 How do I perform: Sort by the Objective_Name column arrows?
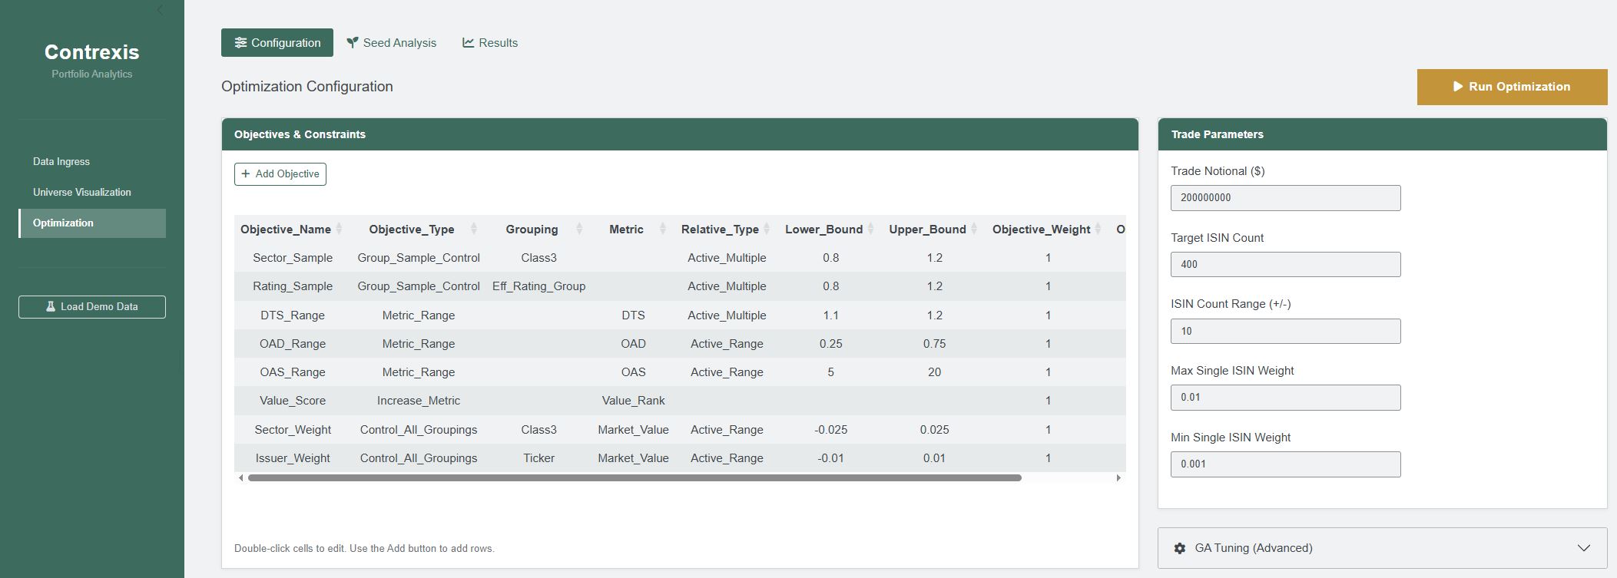(x=339, y=230)
